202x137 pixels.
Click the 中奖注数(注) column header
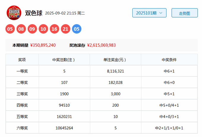click(x=64, y=60)
